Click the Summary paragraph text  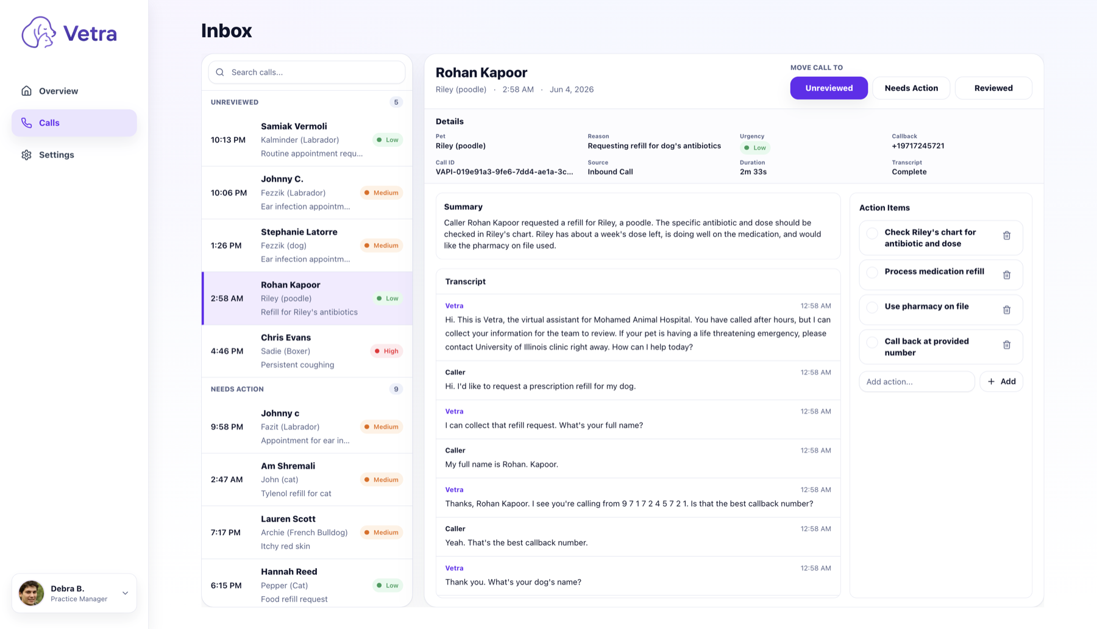[x=633, y=234]
